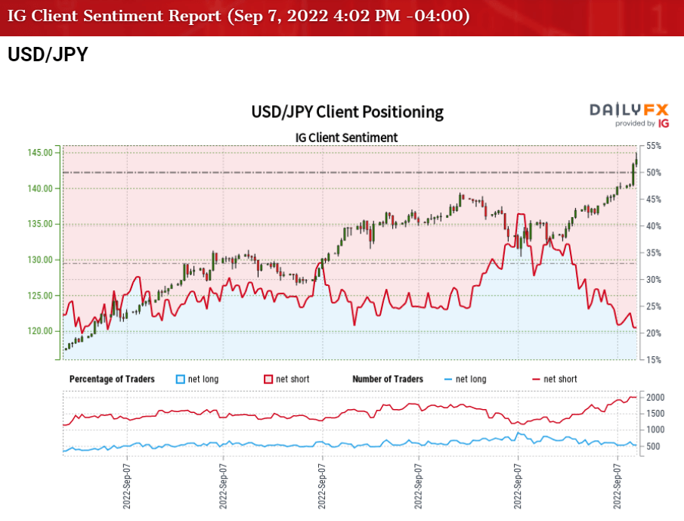Click the 1000 traders axis label
The image size is (684, 521).
pos(655,430)
